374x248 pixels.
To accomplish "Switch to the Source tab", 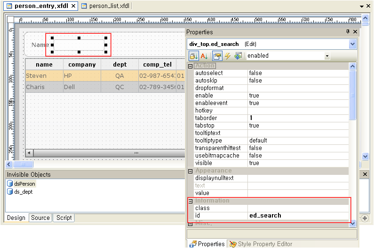I will tap(40, 218).
